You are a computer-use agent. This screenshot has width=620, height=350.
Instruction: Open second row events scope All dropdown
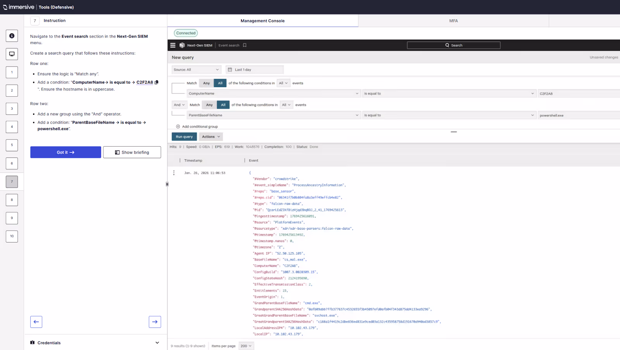click(x=286, y=105)
